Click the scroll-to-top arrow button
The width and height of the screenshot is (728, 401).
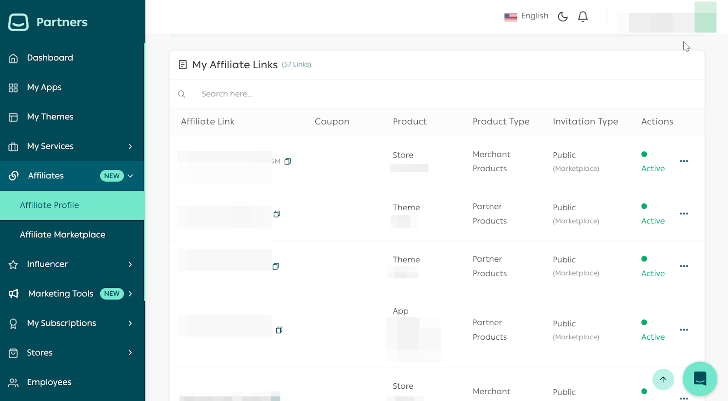coord(663,379)
